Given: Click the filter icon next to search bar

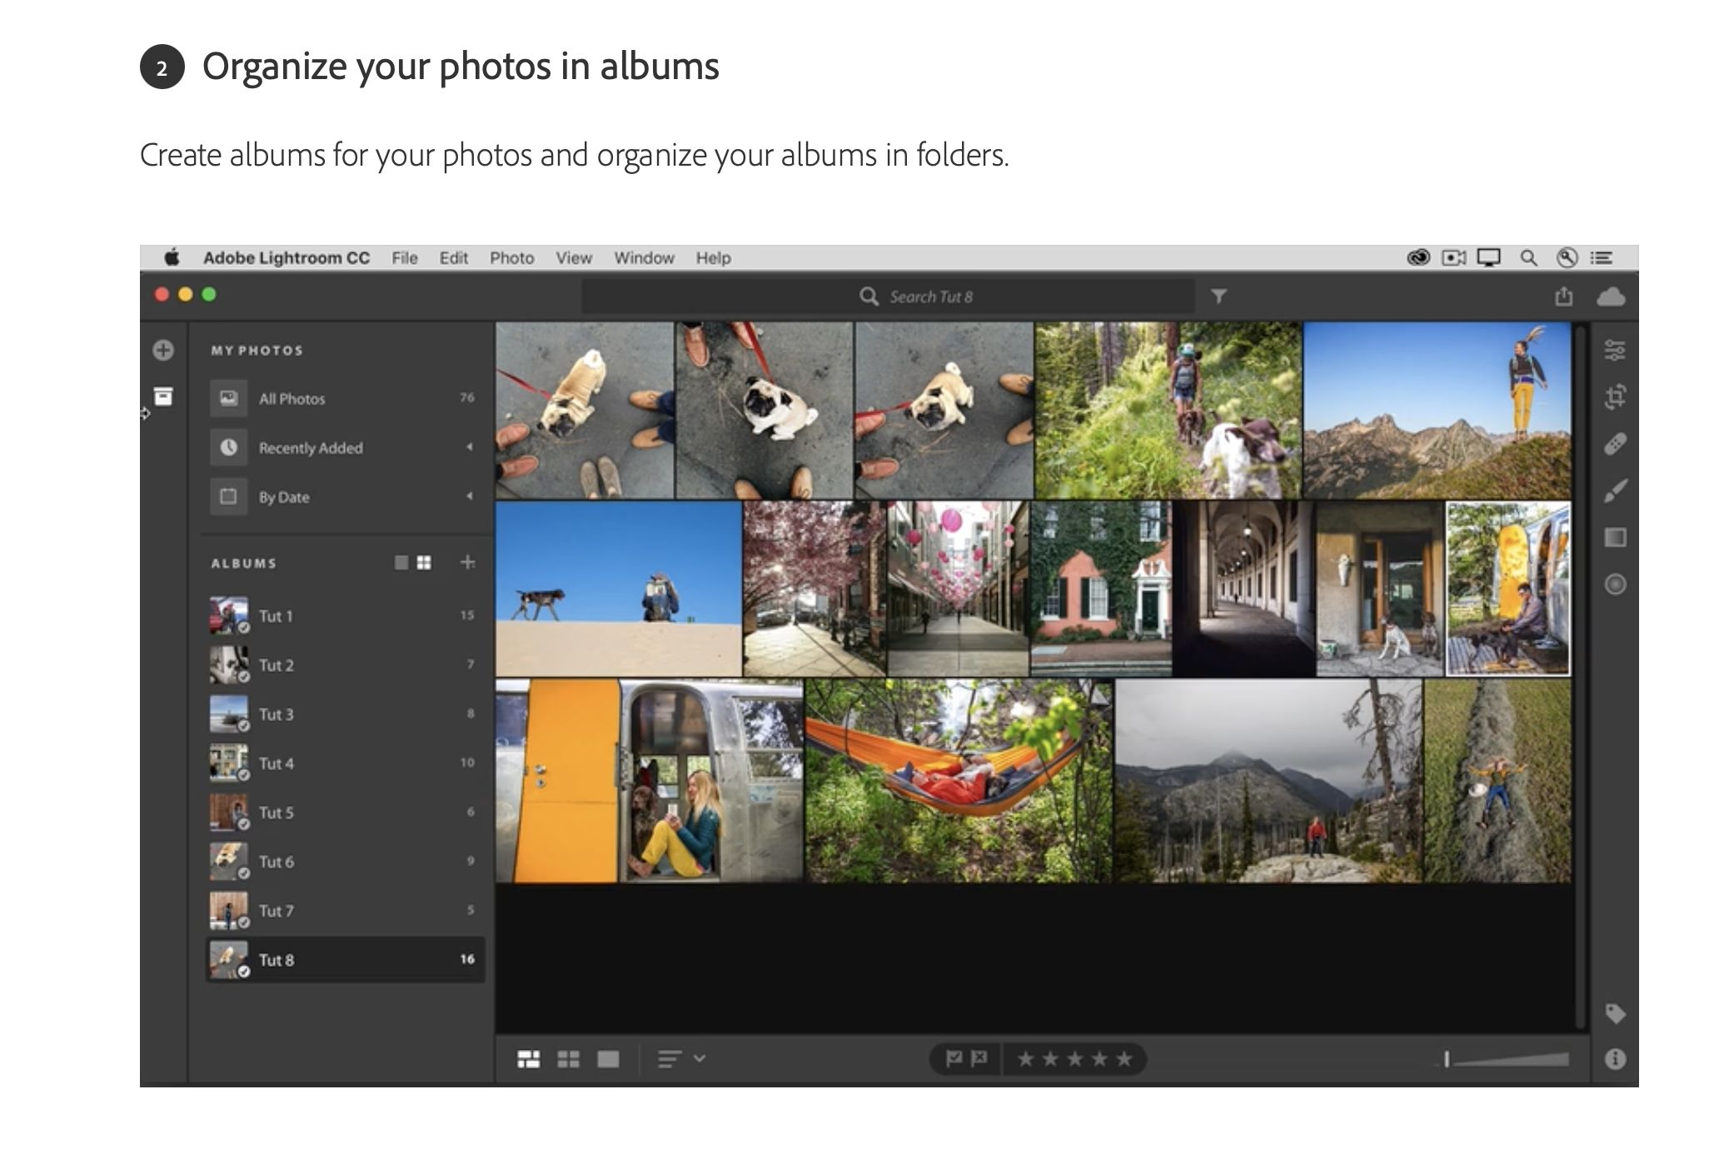Looking at the screenshot, I should point(1217,296).
